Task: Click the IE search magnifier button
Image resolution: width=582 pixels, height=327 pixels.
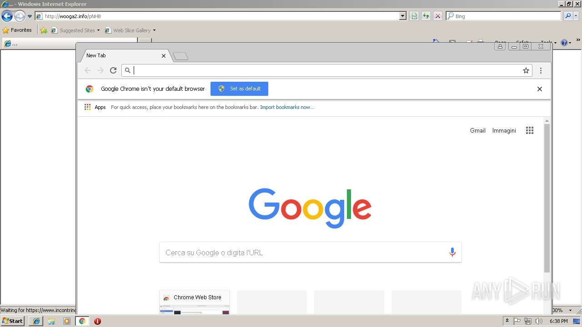Action: [x=568, y=16]
